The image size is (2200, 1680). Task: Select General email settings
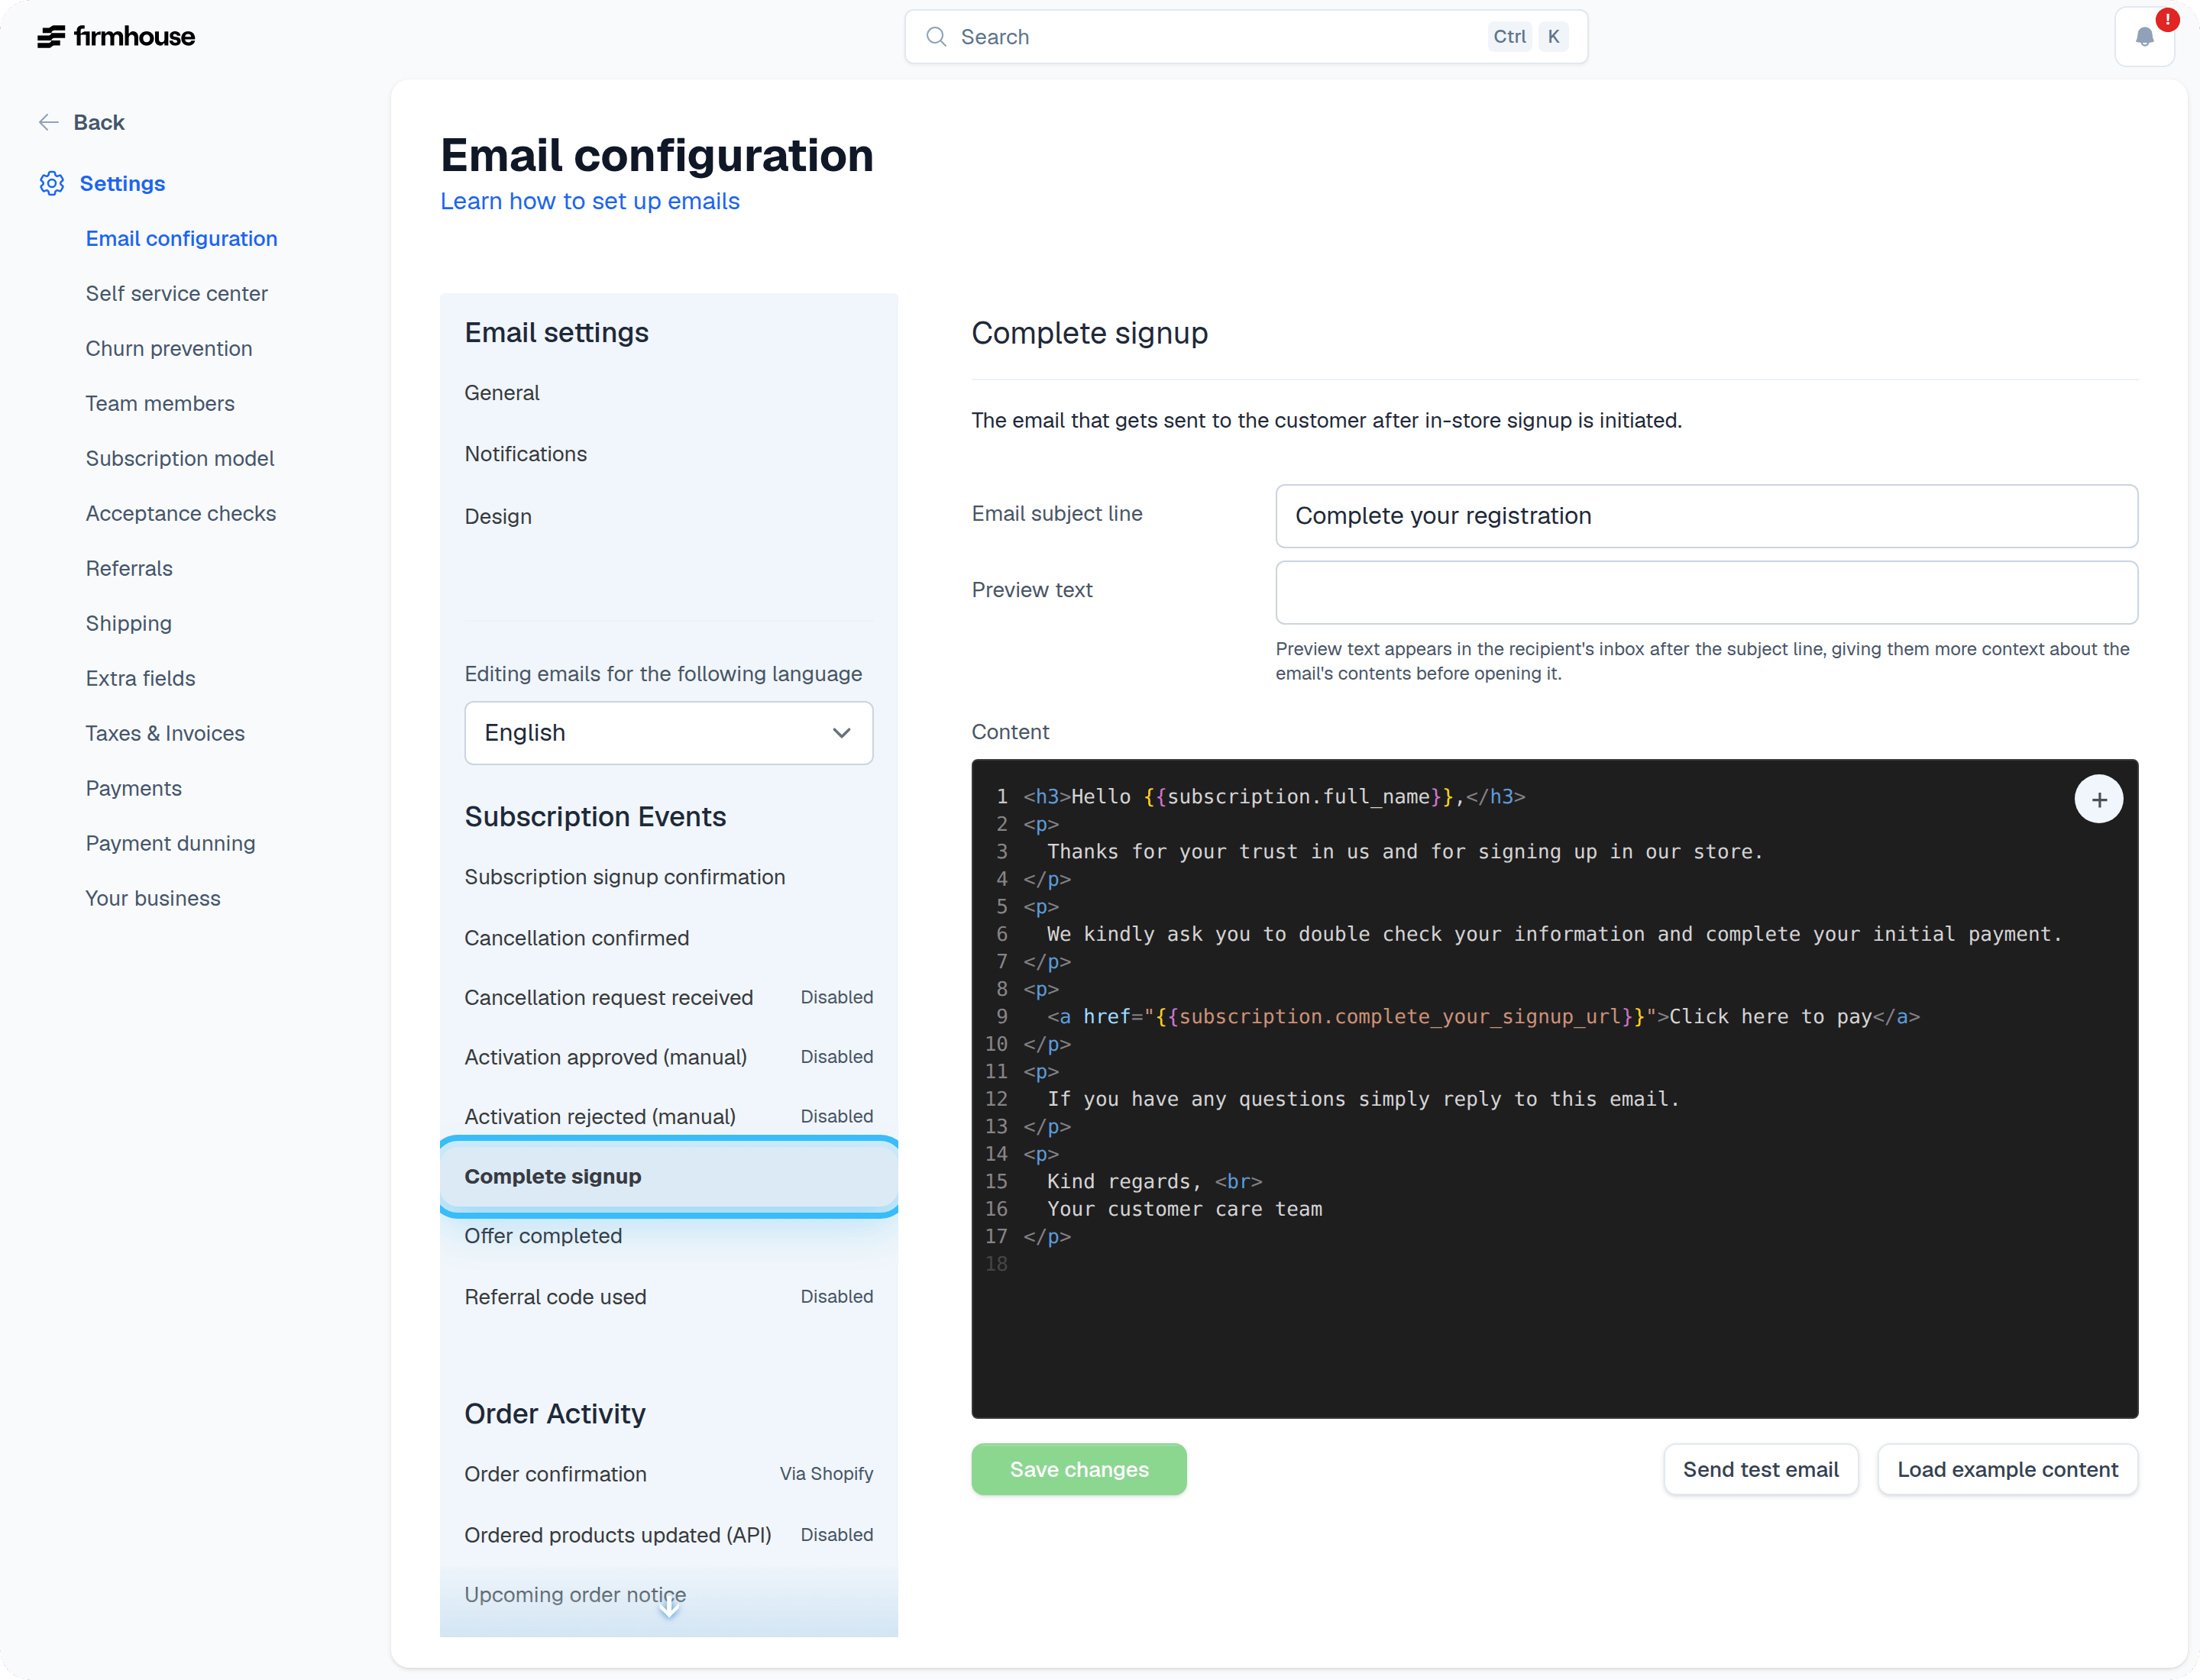(501, 393)
